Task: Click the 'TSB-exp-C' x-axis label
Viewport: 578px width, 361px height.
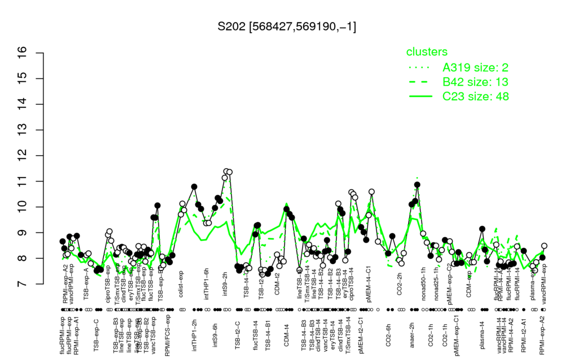Action: [97, 334]
